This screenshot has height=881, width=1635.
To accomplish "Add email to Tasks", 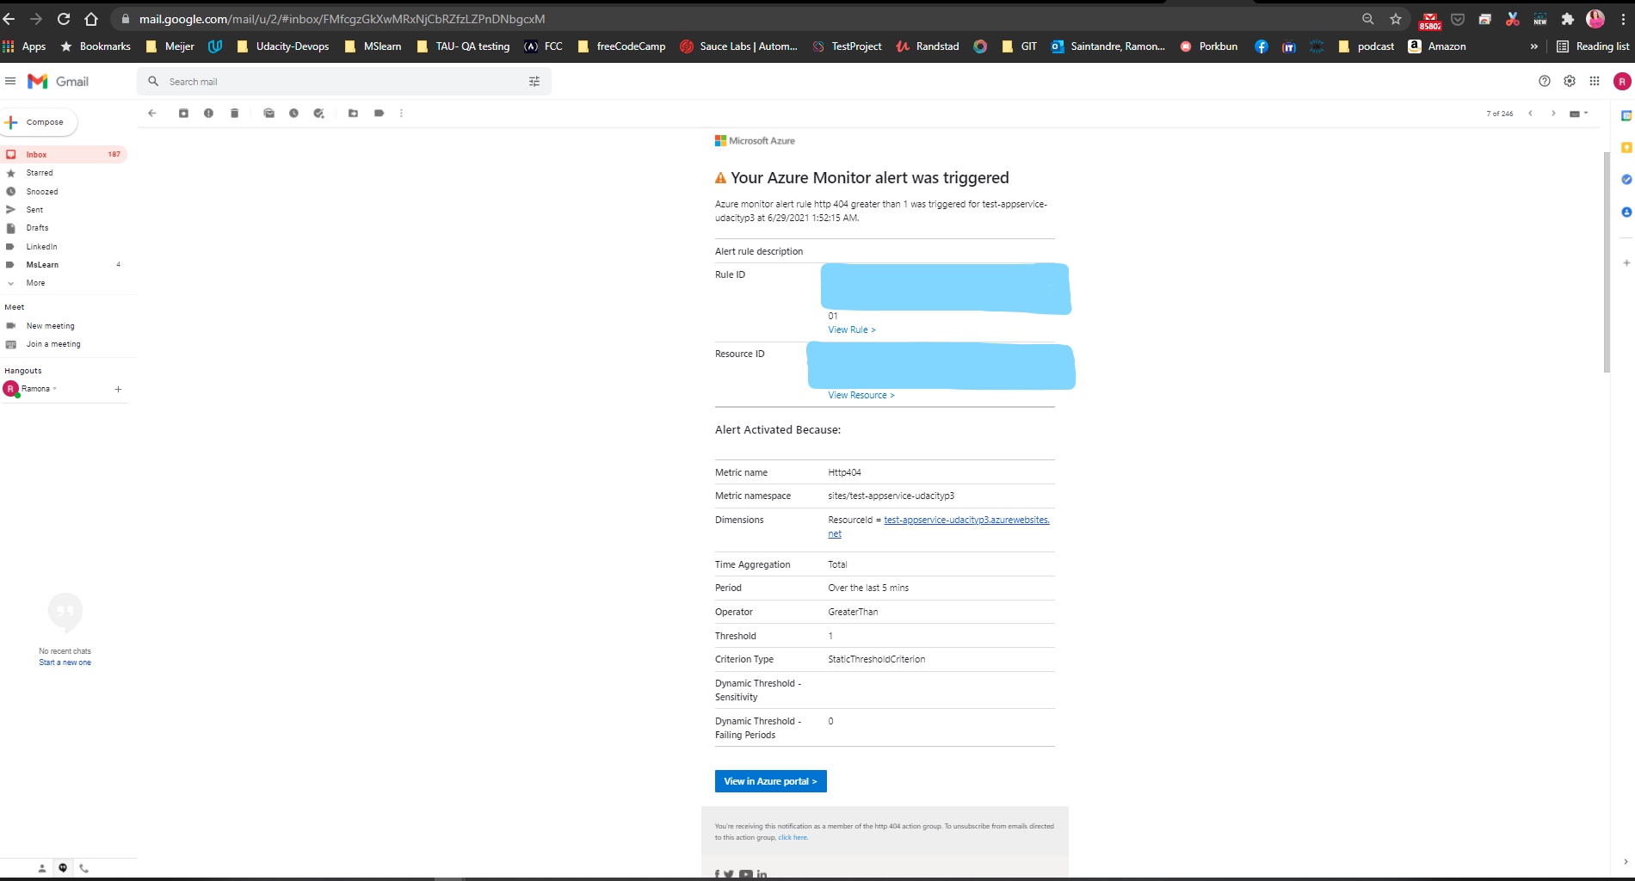I will (319, 114).
